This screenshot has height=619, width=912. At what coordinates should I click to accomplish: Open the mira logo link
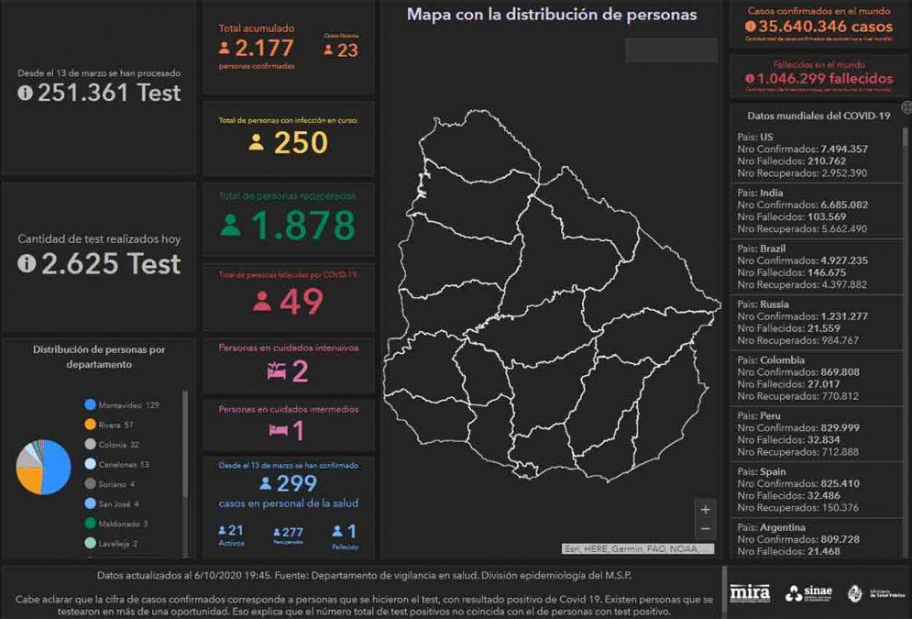[x=750, y=593]
